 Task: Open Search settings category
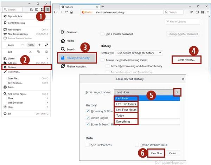point(68,49)
